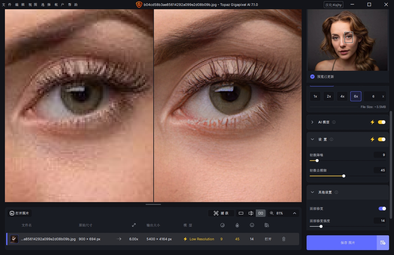
Task: Expand the zoom level chevron
Action: 295,213
